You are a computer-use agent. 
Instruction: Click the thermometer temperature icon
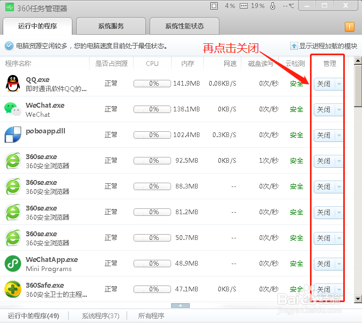pos(272,6)
